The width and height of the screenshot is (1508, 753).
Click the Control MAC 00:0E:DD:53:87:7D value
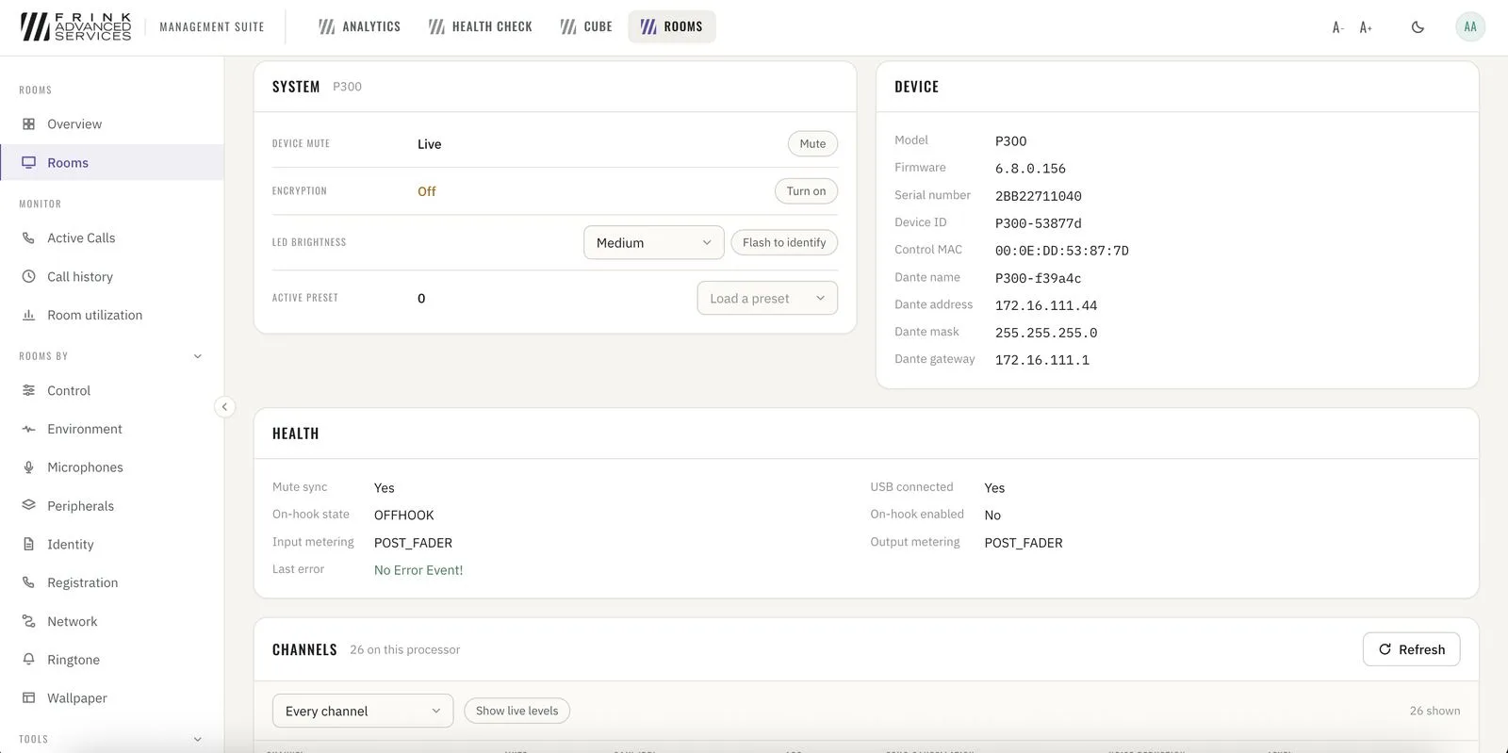pos(1062,251)
